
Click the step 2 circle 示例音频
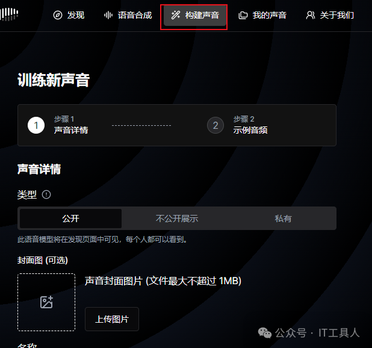click(215, 125)
